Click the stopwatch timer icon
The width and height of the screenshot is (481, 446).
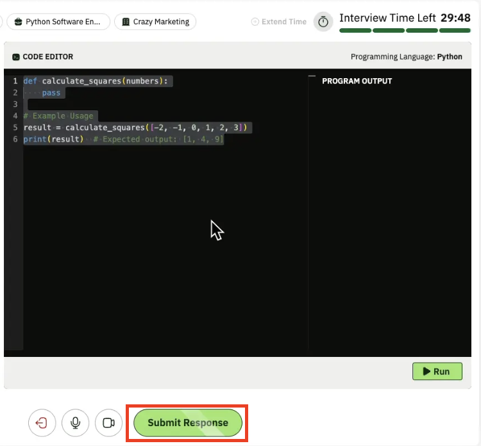323,22
